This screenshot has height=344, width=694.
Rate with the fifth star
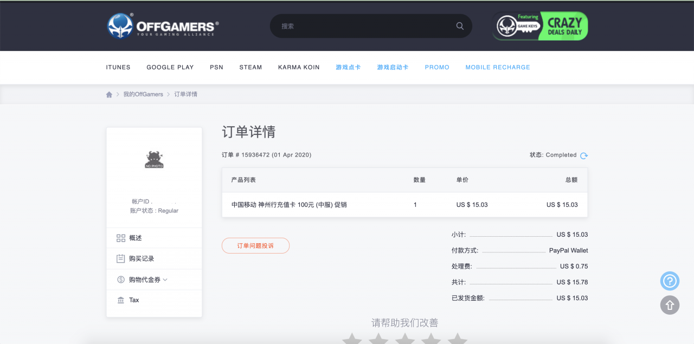pyautogui.click(x=458, y=339)
